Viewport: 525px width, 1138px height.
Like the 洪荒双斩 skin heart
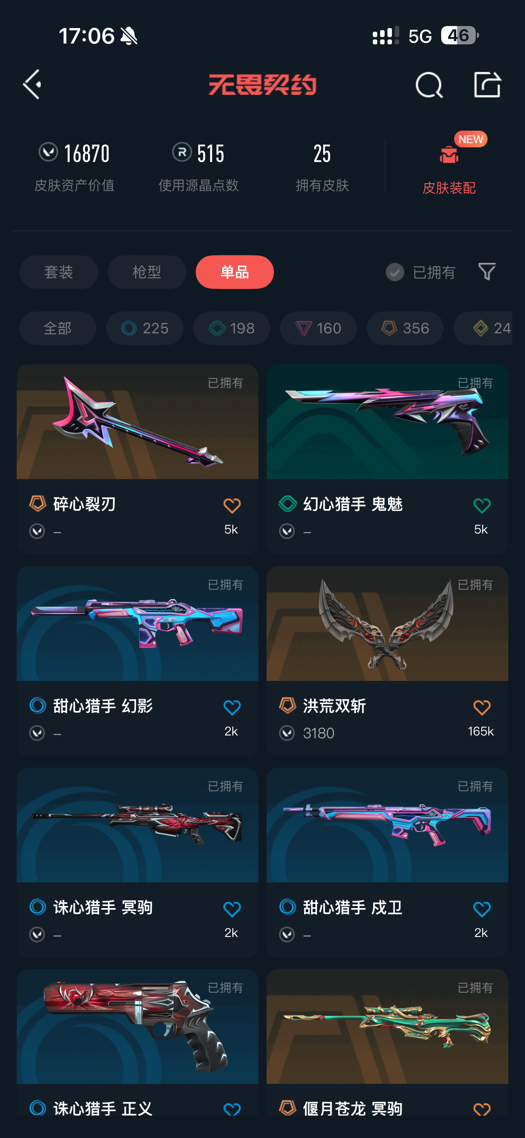click(x=481, y=708)
